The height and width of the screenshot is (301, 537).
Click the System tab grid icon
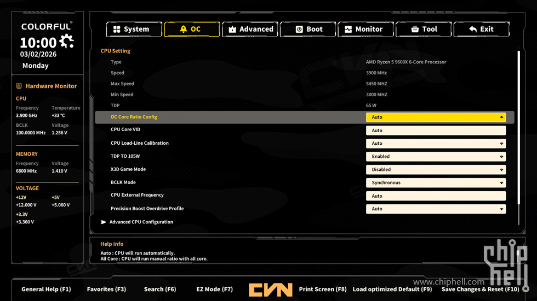(x=117, y=29)
